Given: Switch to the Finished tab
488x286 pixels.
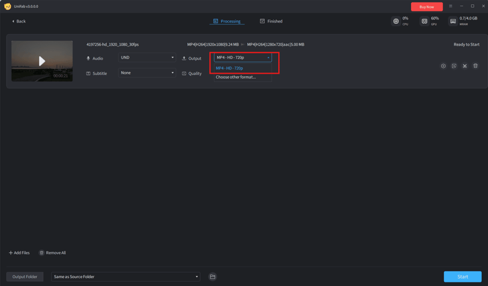Looking at the screenshot, I should coord(271,21).
